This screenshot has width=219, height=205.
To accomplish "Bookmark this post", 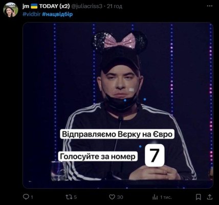I will point(198,197).
